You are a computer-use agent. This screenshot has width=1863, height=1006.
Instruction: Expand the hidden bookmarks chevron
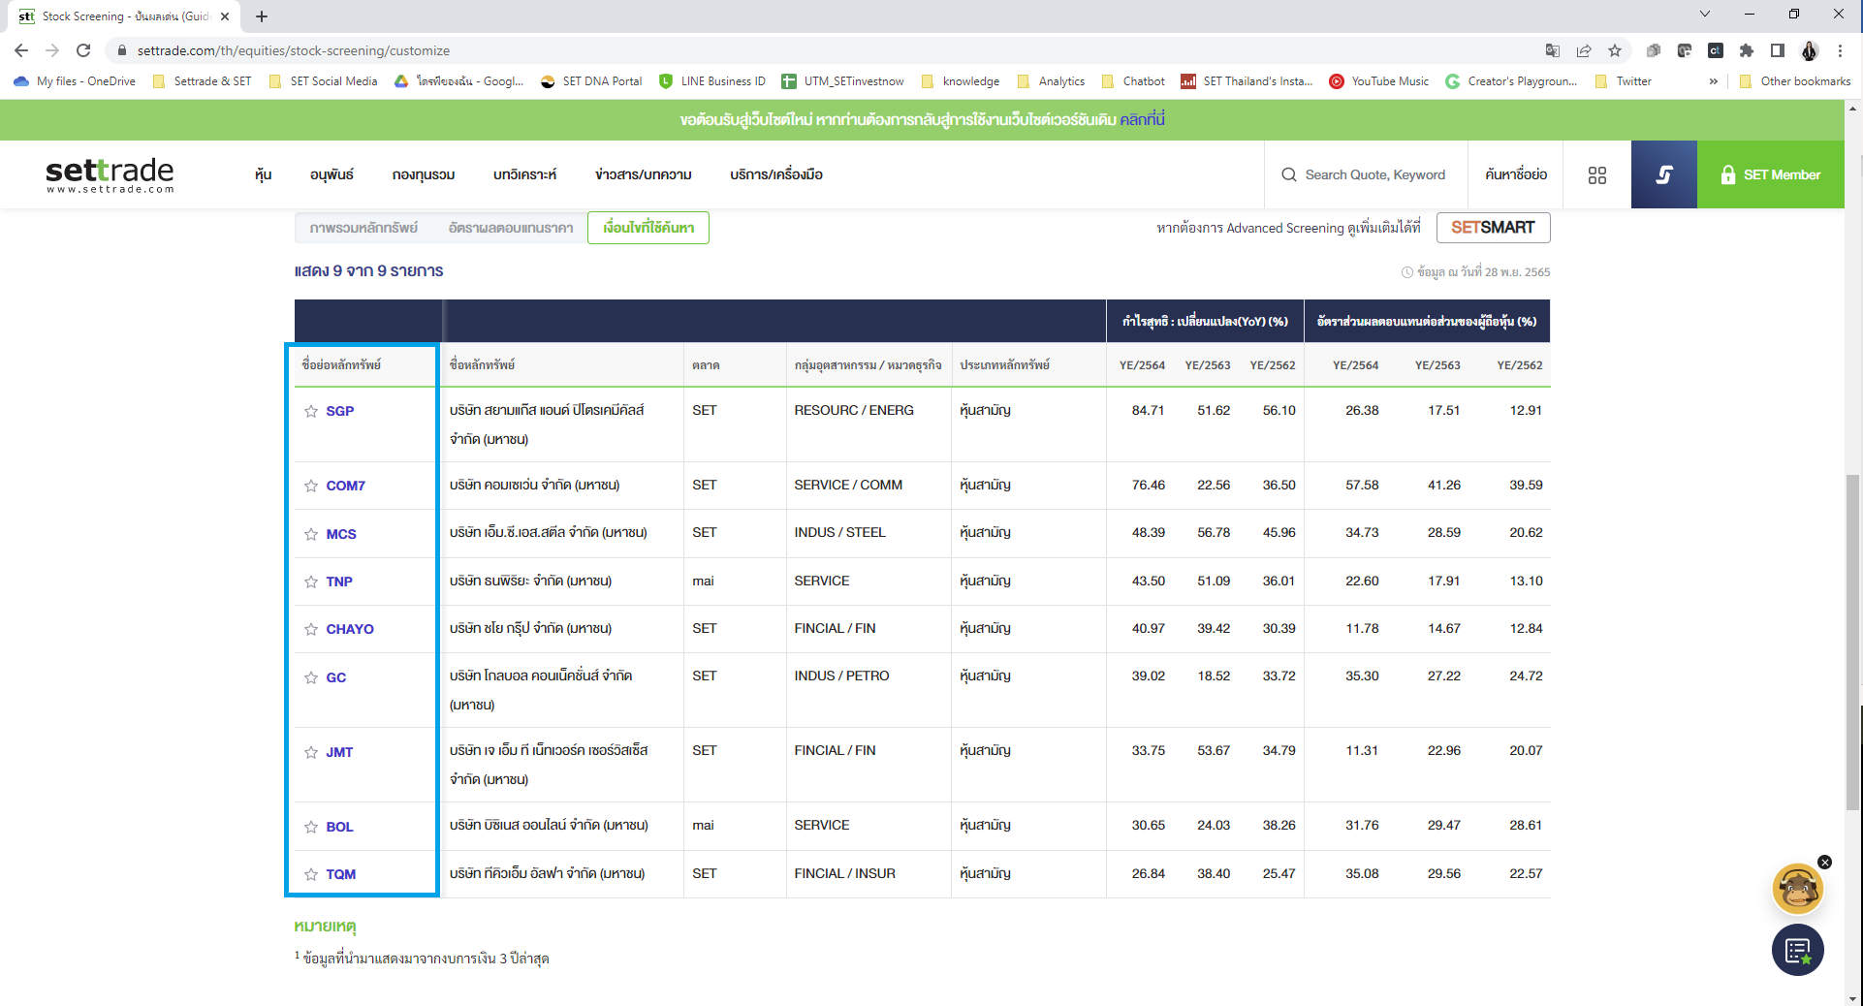click(x=1713, y=81)
